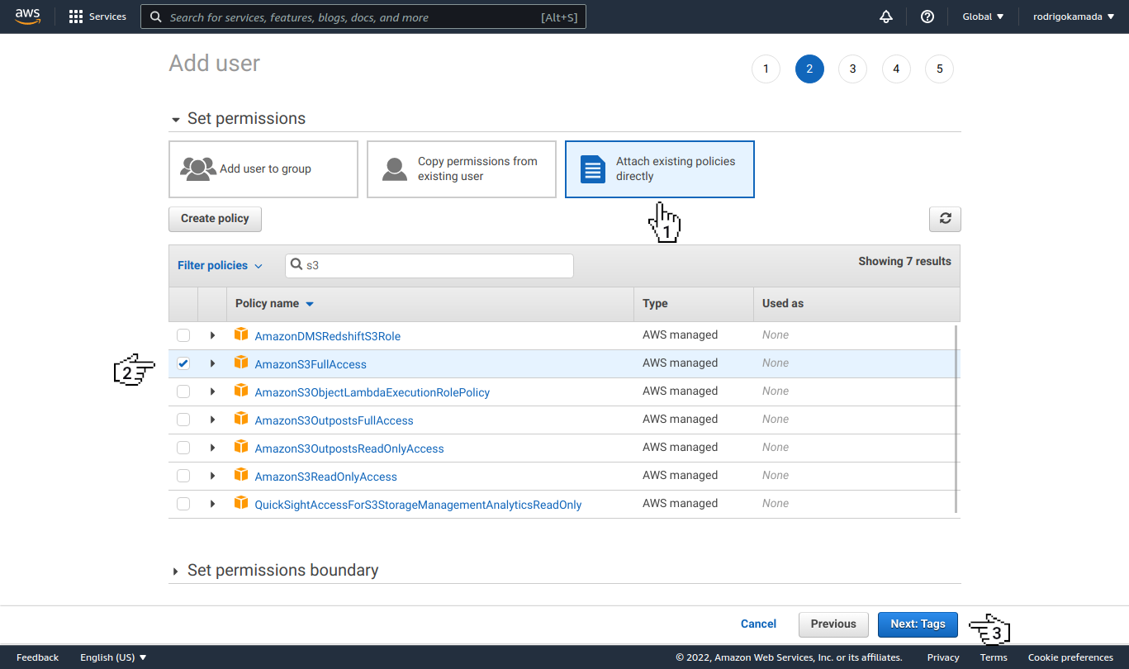The height and width of the screenshot is (669, 1129).
Task: Open the Global region selector
Action: [982, 16]
